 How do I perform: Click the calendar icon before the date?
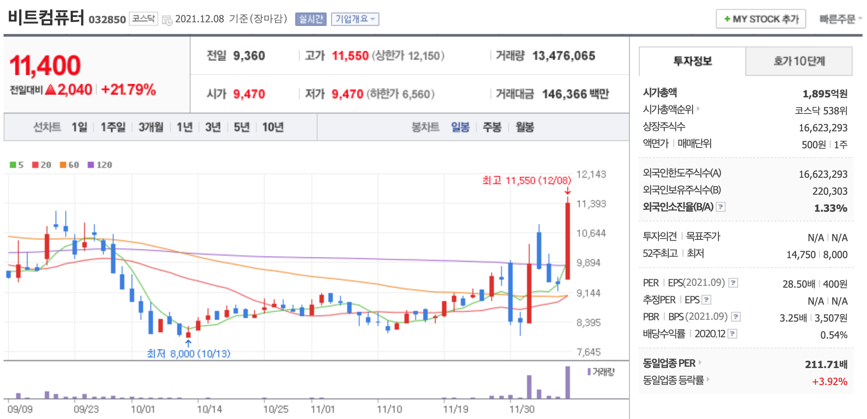(x=167, y=20)
